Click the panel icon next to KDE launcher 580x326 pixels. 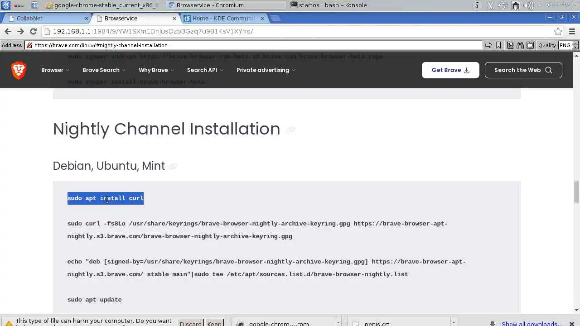click(19, 5)
